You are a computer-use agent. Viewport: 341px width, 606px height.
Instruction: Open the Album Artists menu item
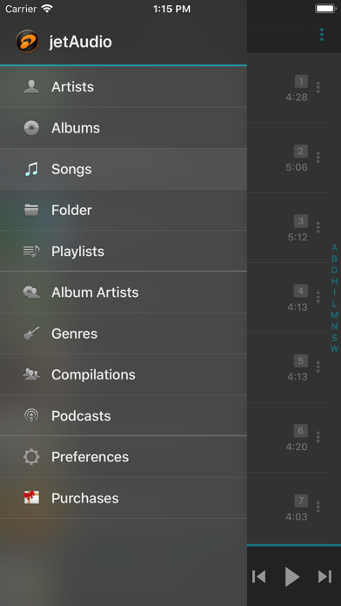coord(95,292)
